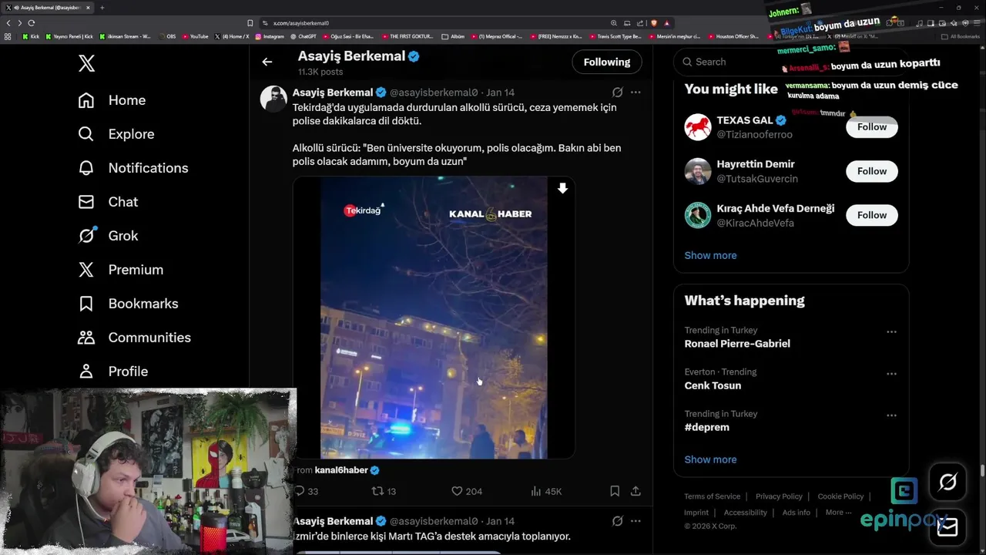Open the TEXAS GAL profile avatar
This screenshot has width=986, height=555.
[698, 127]
